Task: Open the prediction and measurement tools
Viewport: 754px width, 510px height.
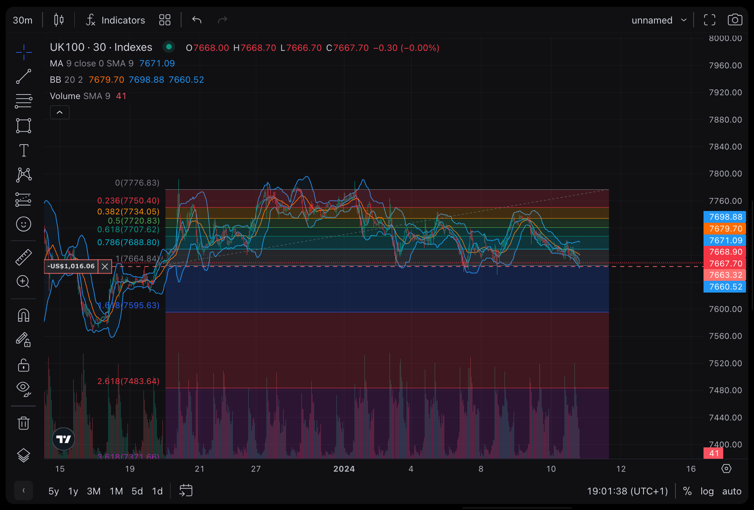Action: click(24, 200)
